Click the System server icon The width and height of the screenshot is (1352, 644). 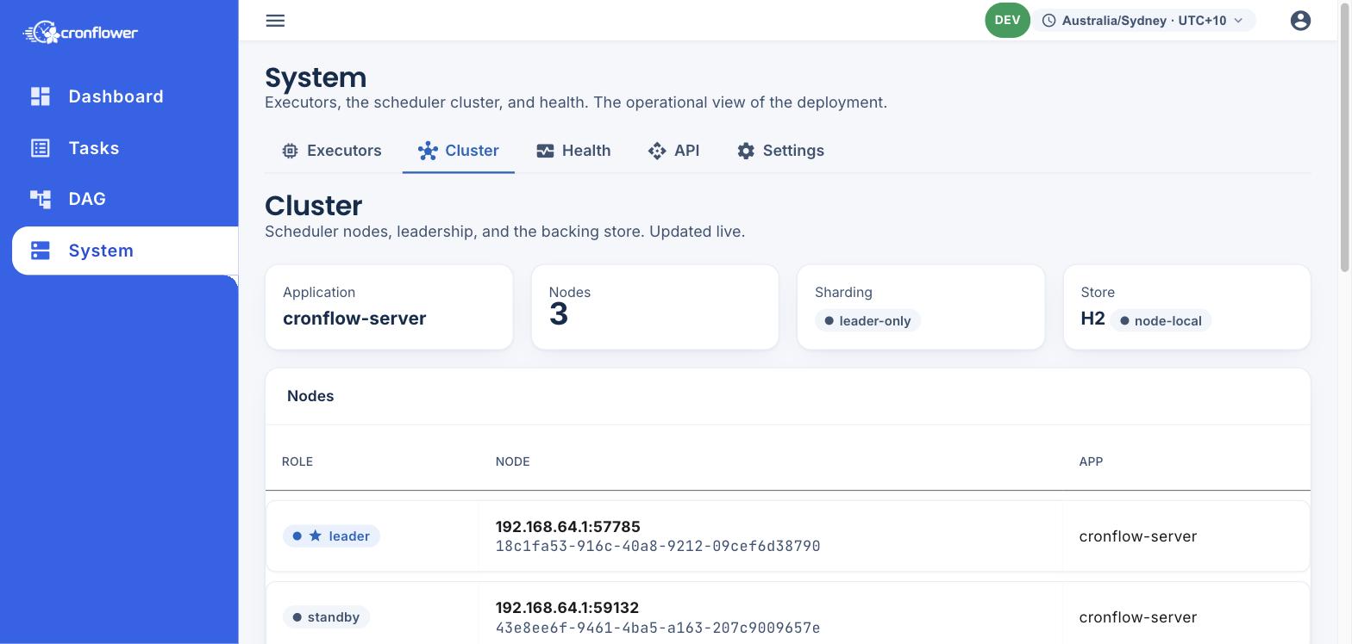click(41, 251)
